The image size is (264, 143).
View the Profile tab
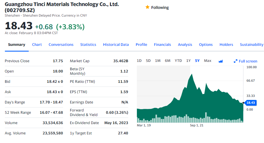pos(141,45)
